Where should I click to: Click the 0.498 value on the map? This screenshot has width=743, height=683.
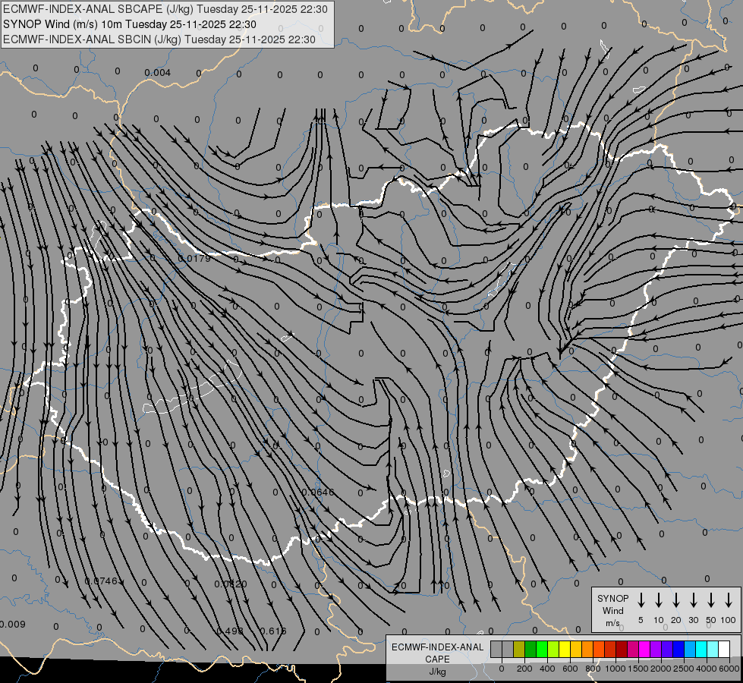tap(230, 631)
